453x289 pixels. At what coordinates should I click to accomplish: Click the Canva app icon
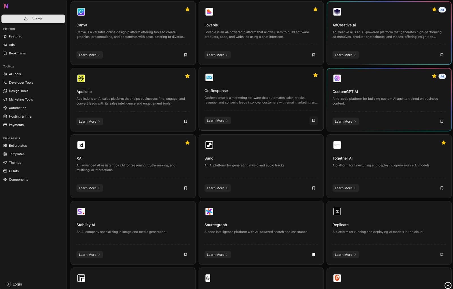[x=81, y=12]
